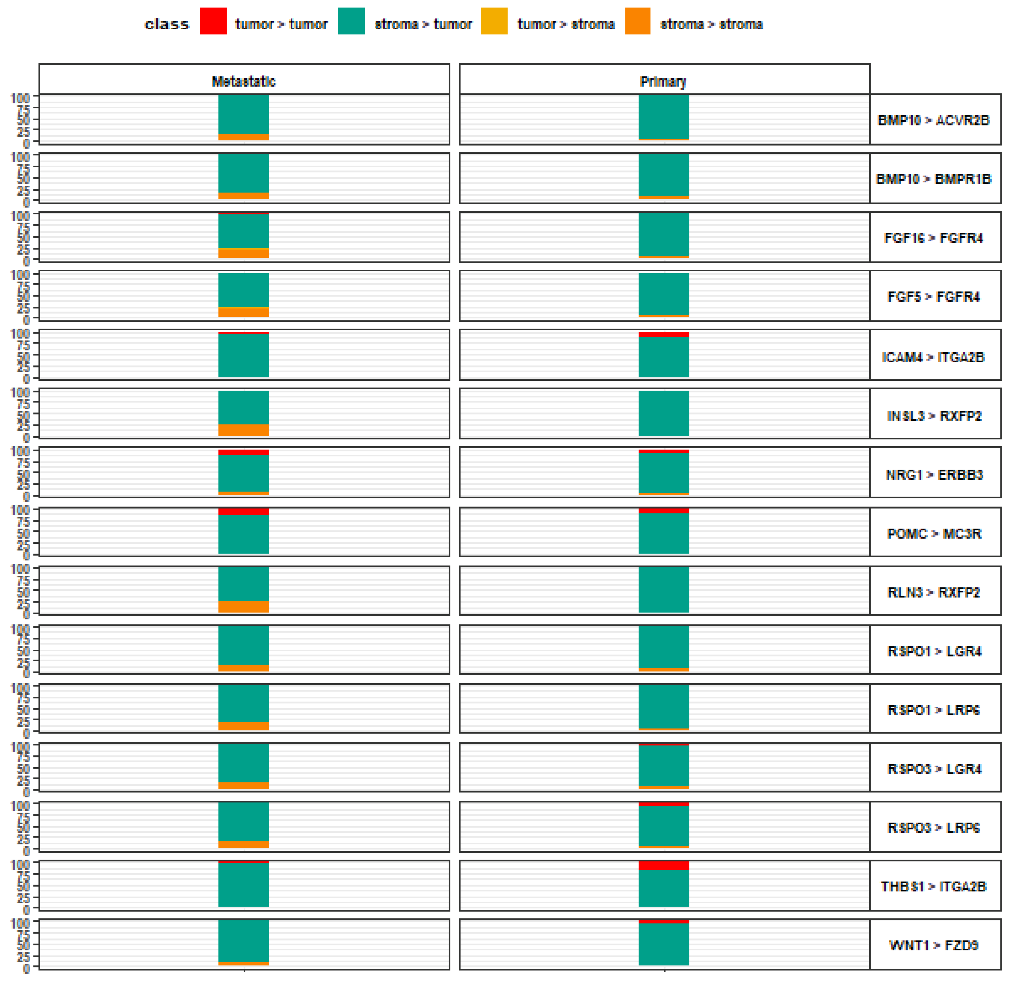Viewport: 1013px width, 981px height.
Task: Click the class legend title
Action: coord(167,24)
